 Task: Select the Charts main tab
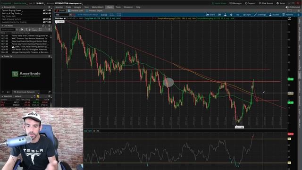coord(109,7)
